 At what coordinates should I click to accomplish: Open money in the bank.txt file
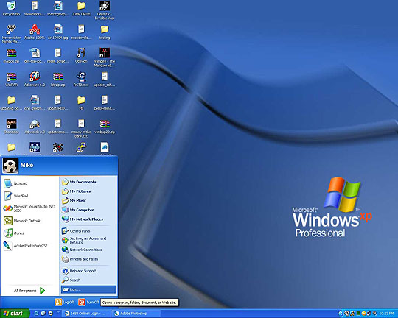[x=81, y=128]
